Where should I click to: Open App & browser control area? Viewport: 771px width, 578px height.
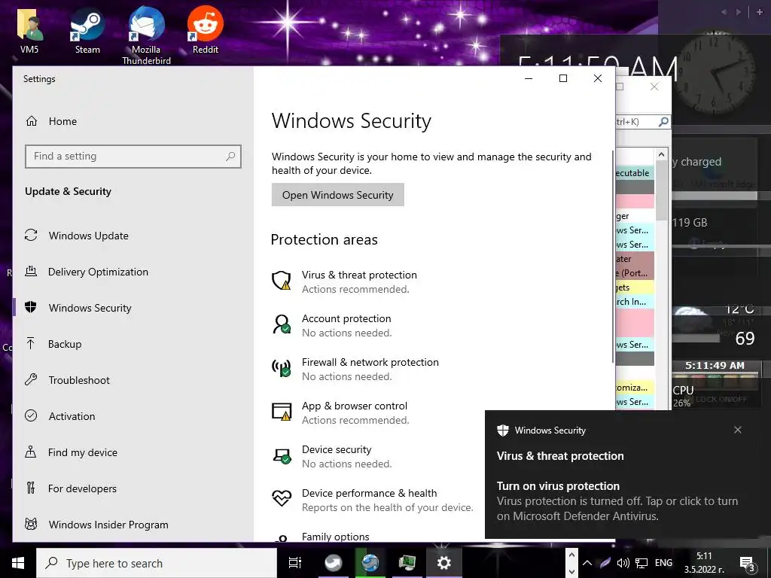pyautogui.click(x=355, y=413)
